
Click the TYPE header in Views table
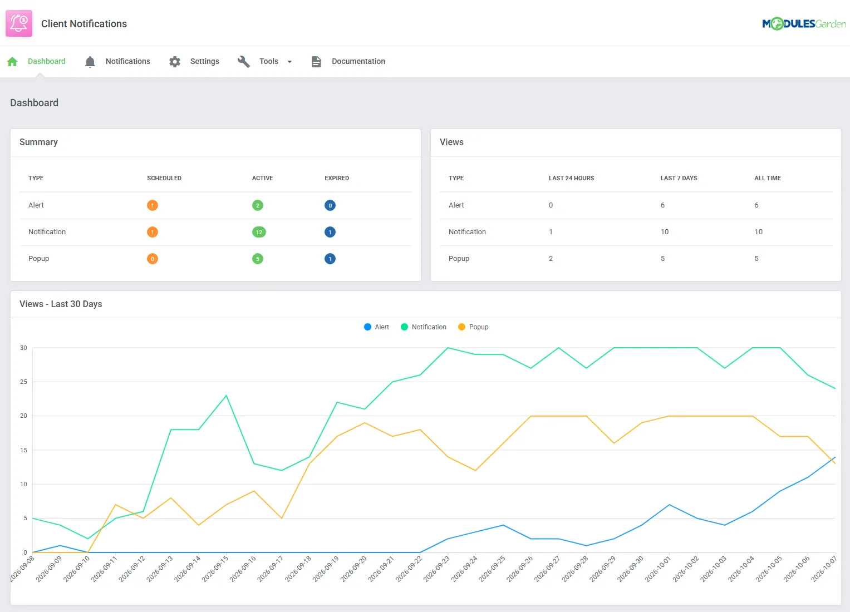pos(456,178)
